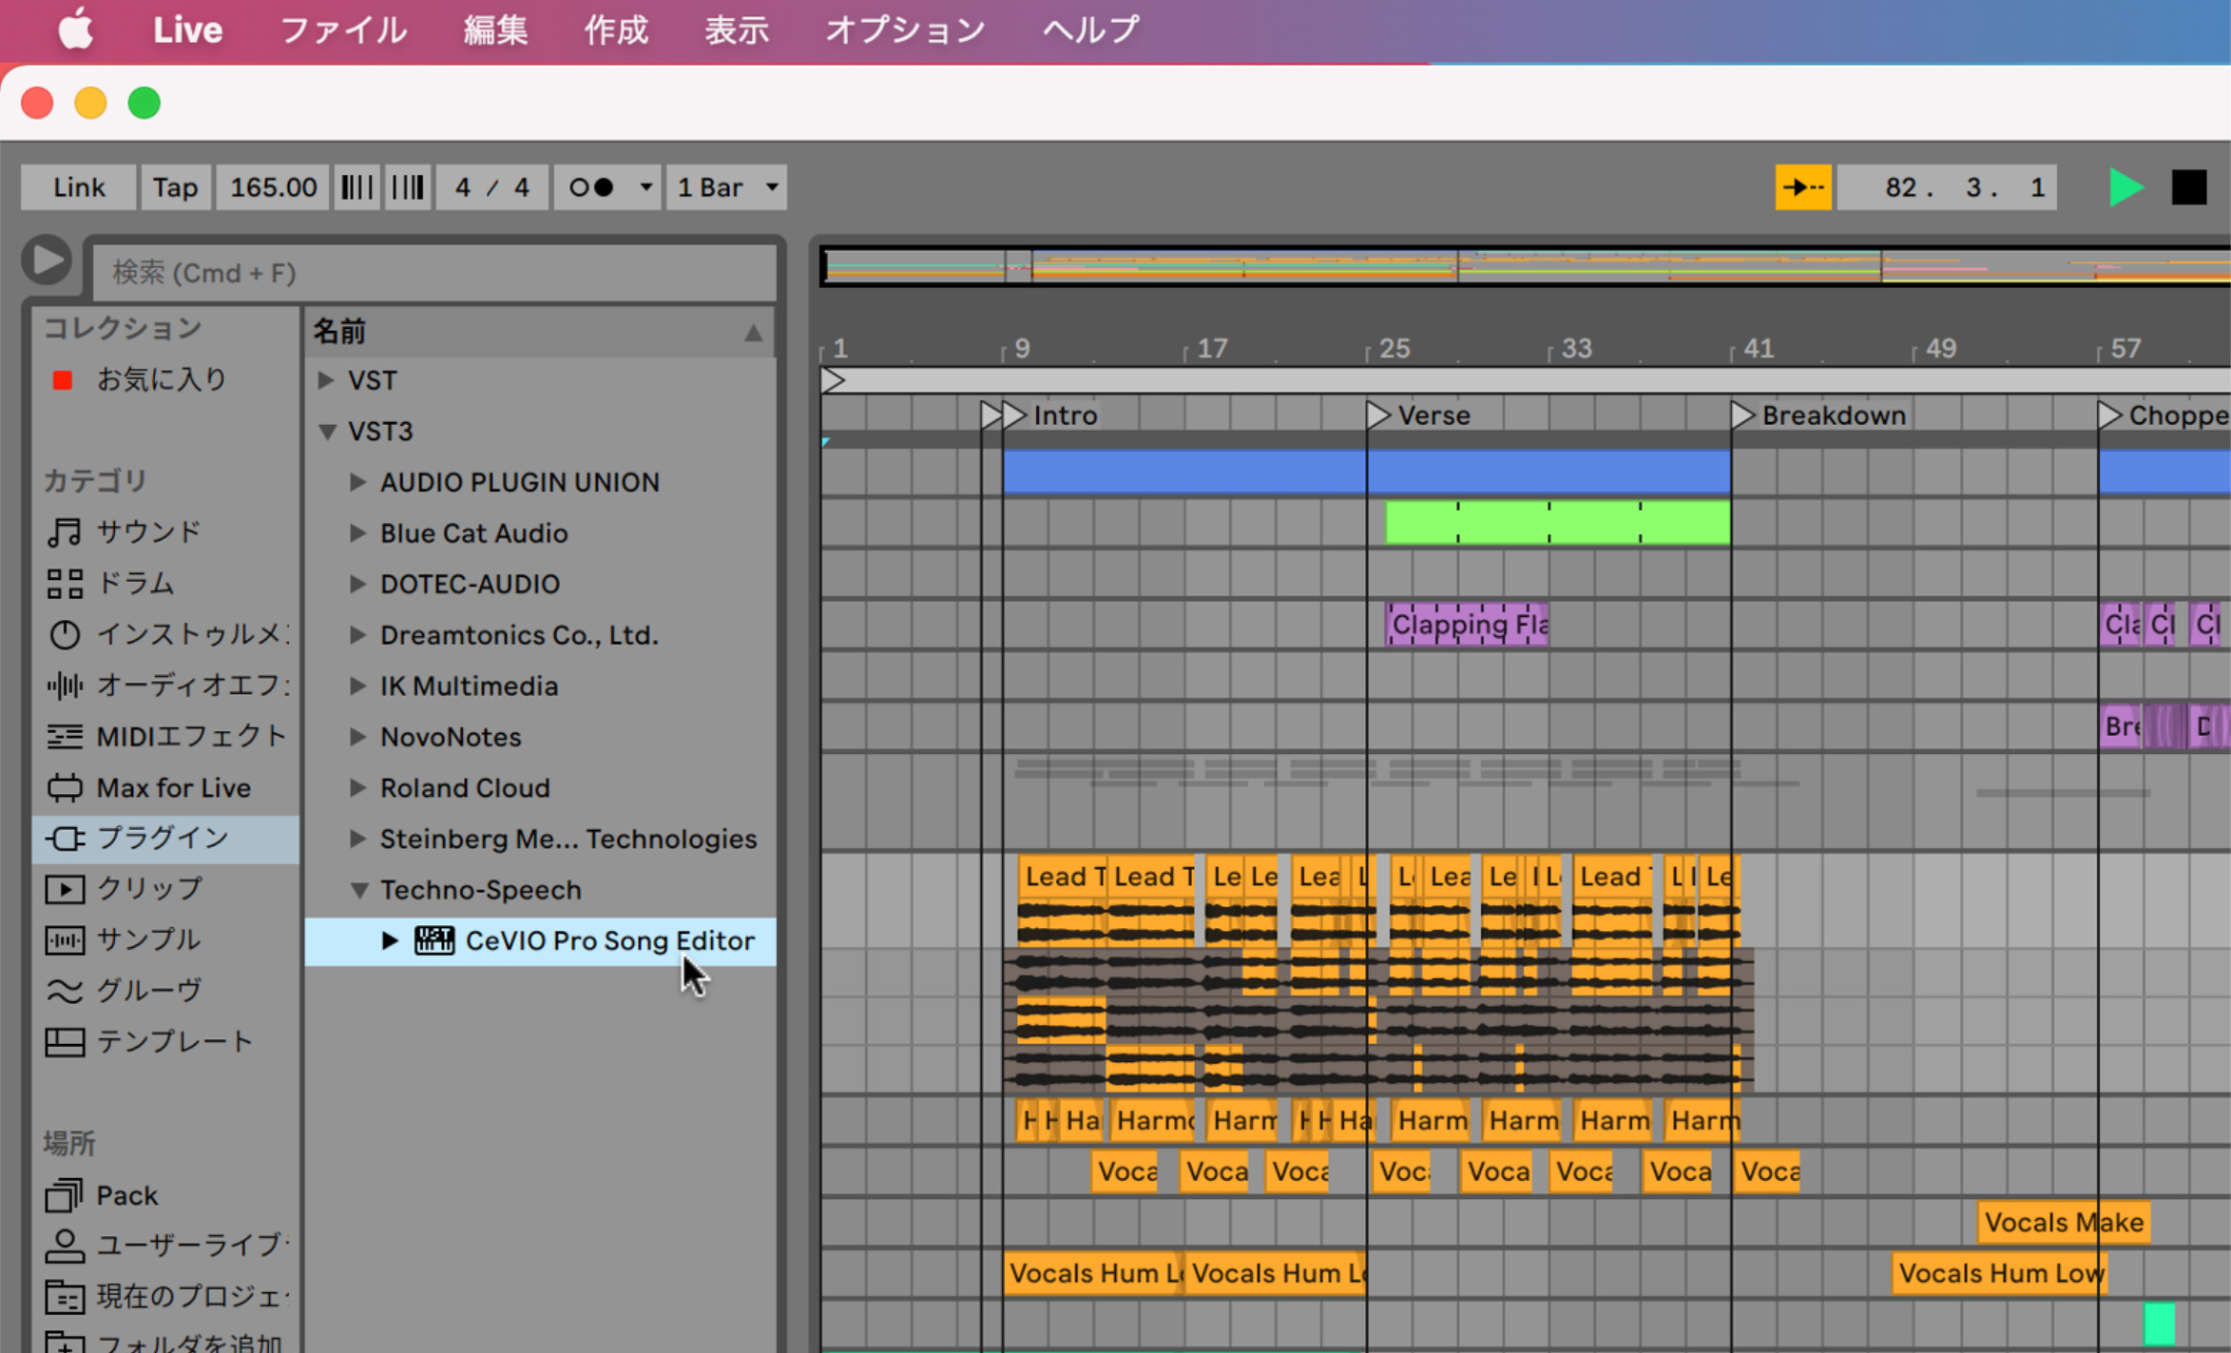Expand Steinberg Media Technologies folder
Viewport: 2231px width, 1353px height.
357,839
